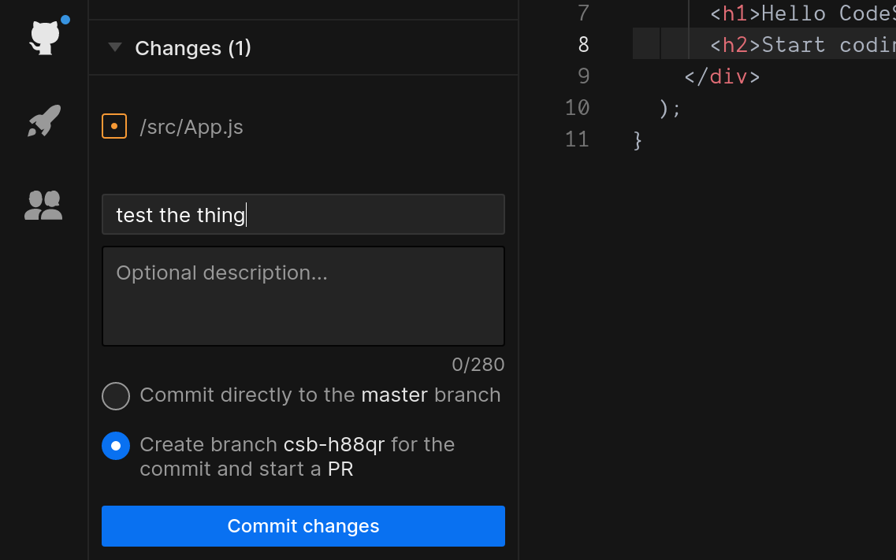
Task: Click the change marker in line 8 gutter
Action: click(x=645, y=44)
